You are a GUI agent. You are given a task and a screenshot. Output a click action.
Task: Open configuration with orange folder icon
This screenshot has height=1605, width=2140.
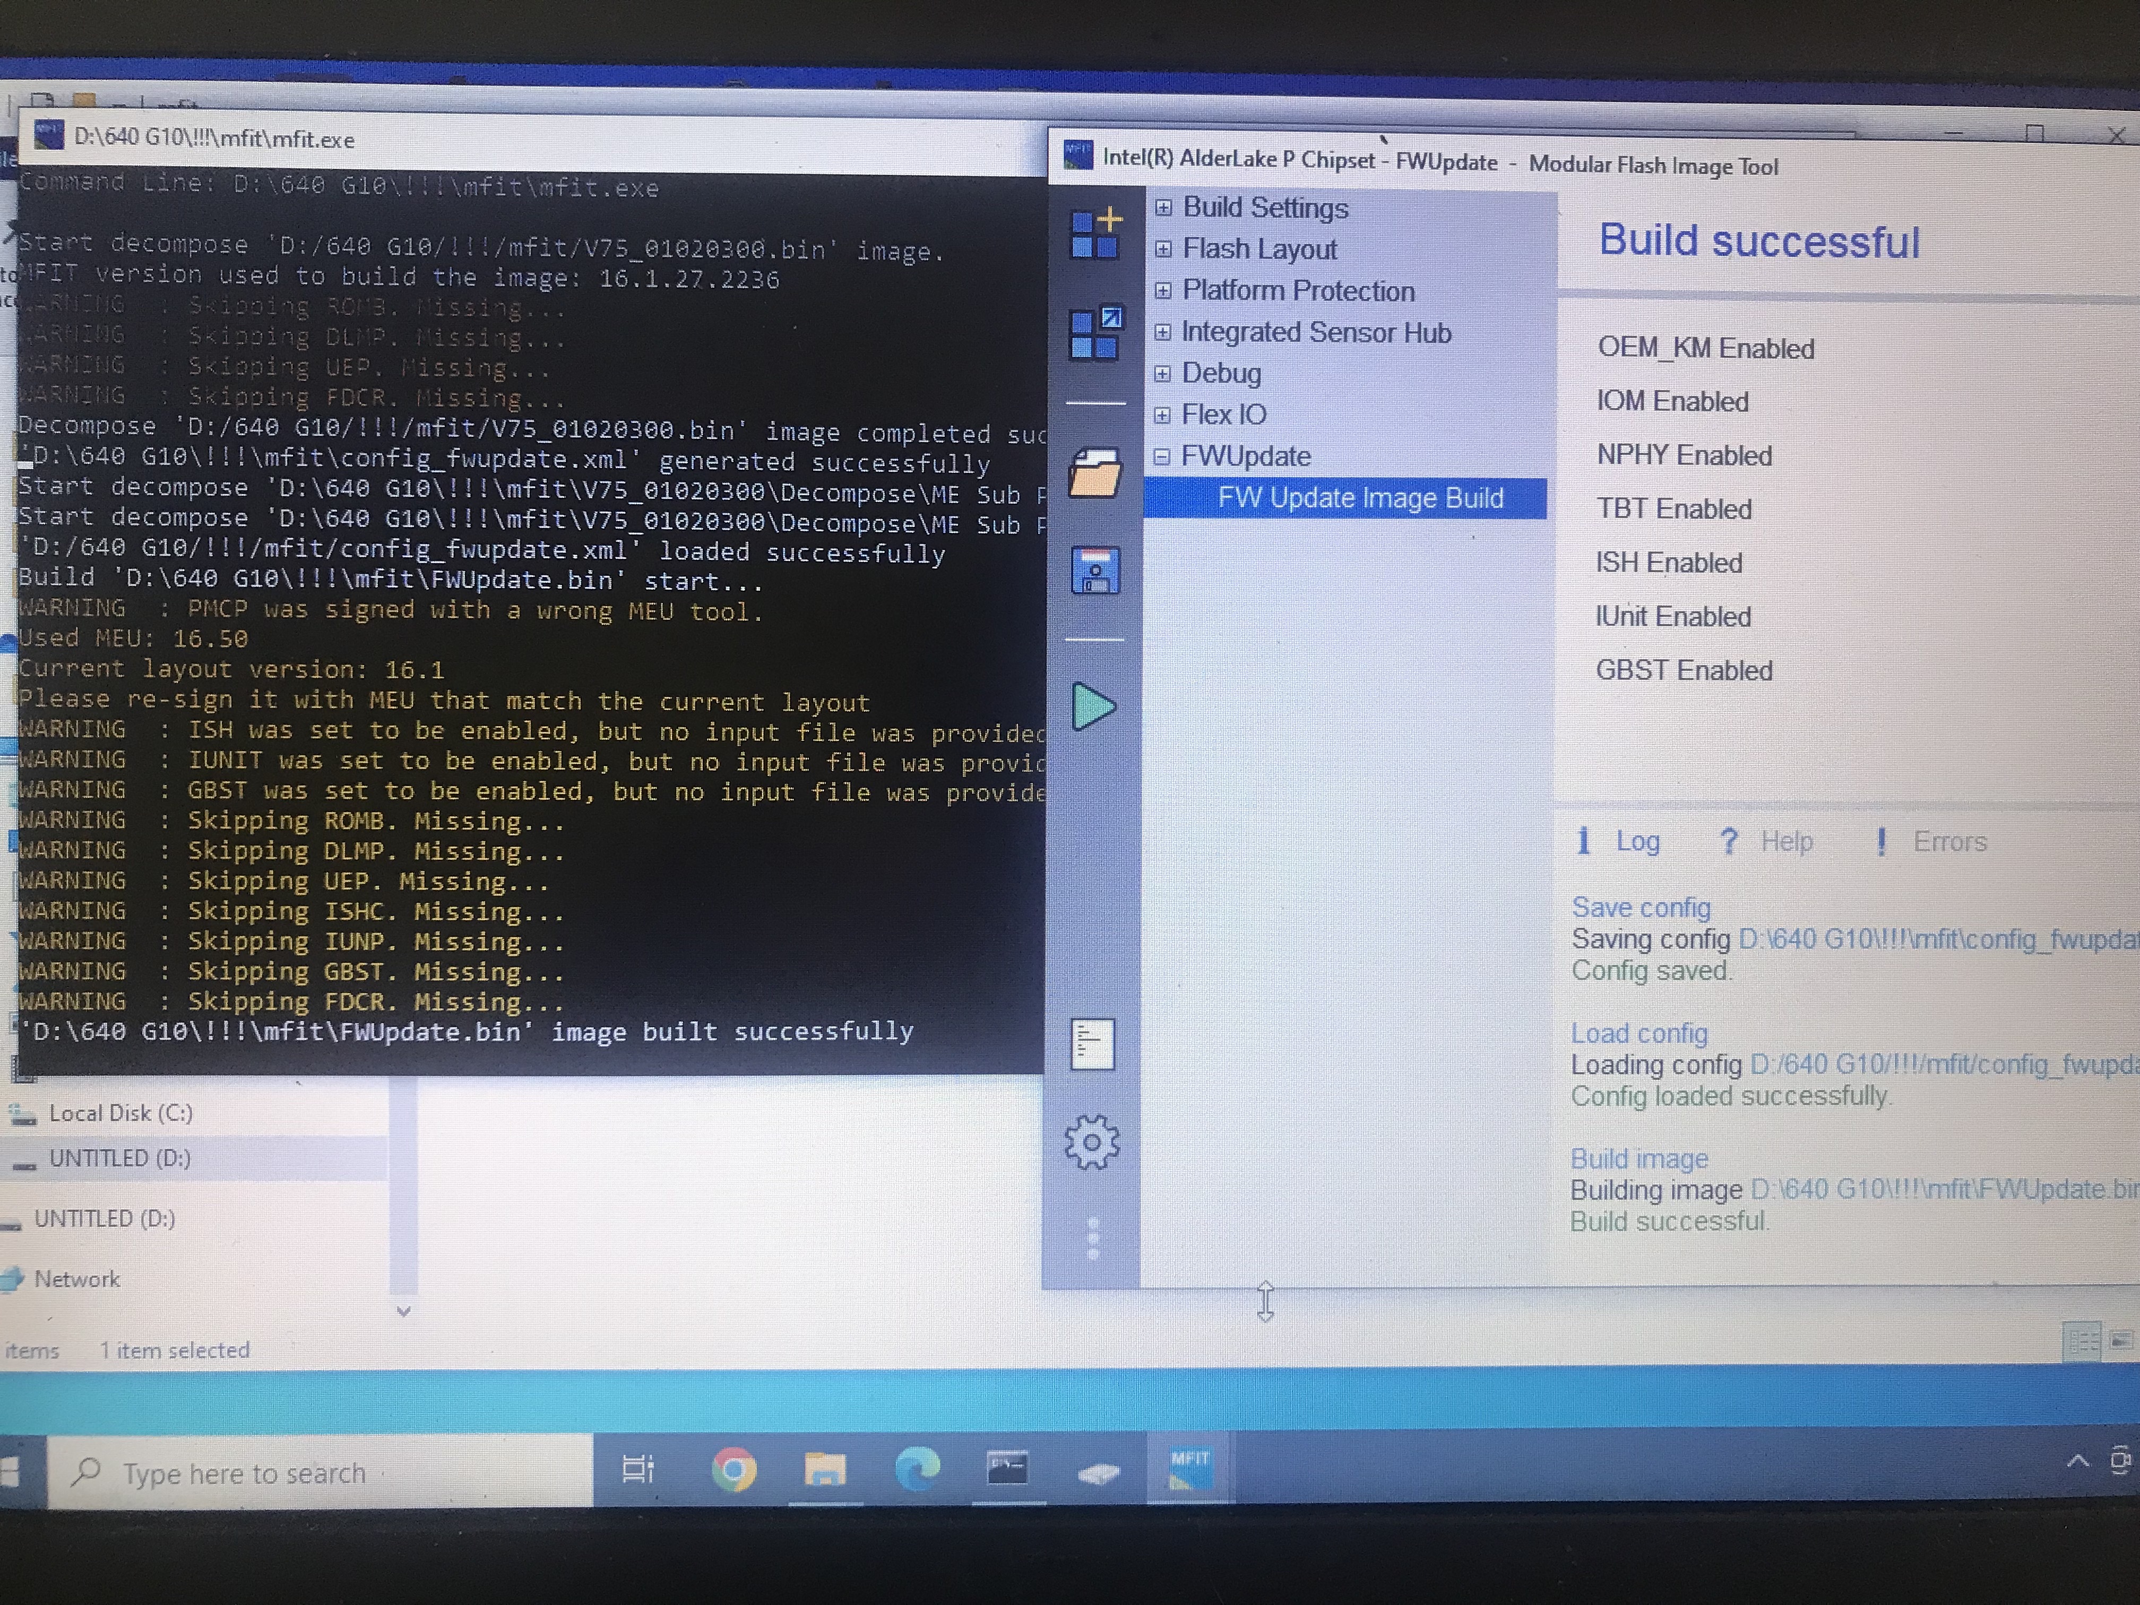click(1094, 474)
